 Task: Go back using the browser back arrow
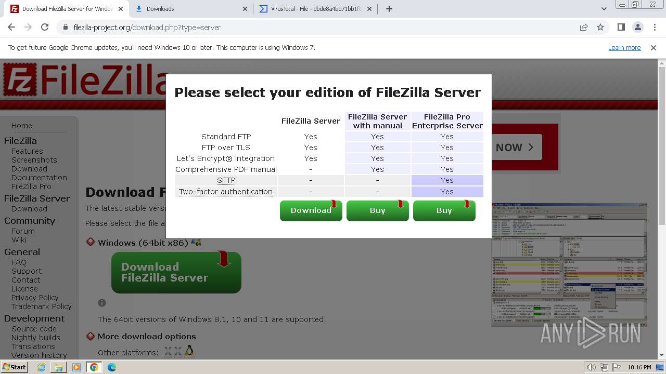[x=11, y=28]
